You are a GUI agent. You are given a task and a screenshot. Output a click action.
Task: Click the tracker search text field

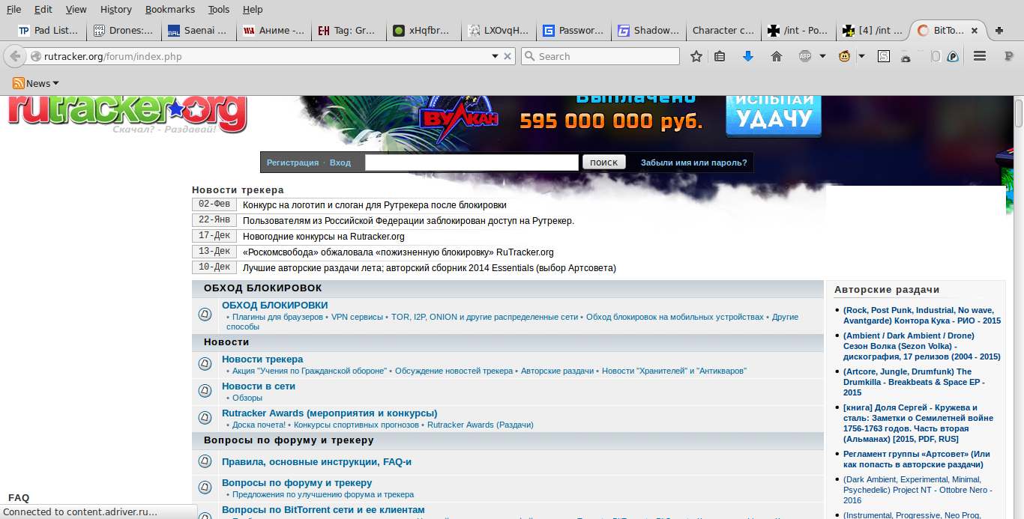(x=472, y=163)
